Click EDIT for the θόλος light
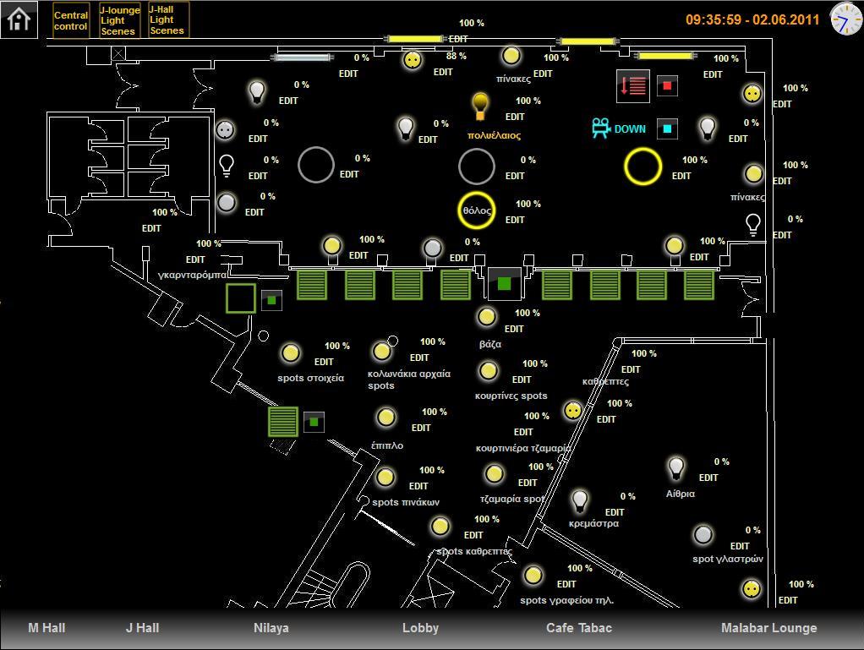Image resolution: width=864 pixels, height=650 pixels. pos(515,220)
